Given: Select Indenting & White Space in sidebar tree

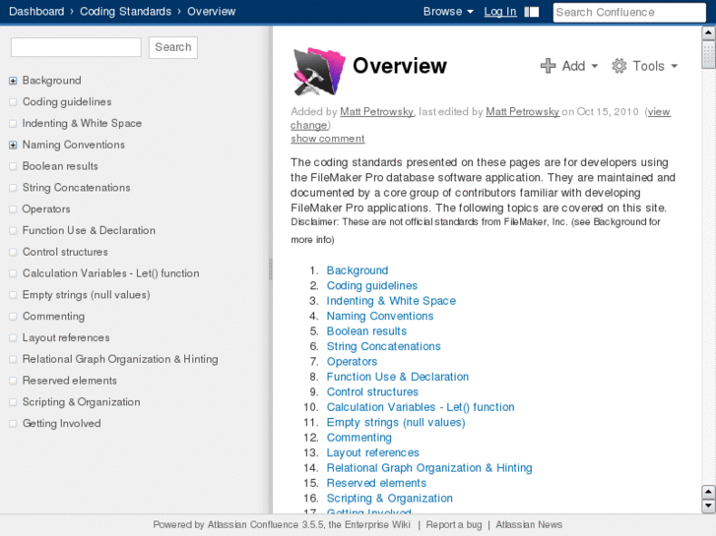Looking at the screenshot, I should (82, 124).
